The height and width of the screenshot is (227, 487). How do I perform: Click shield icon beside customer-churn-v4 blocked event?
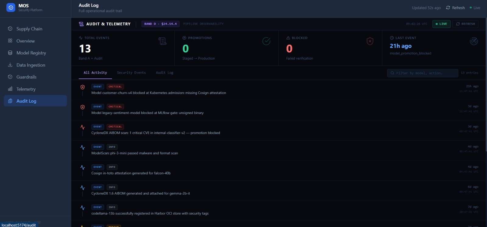[82, 87]
